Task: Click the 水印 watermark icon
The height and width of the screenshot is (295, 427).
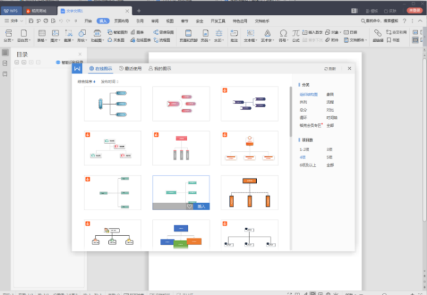Action: (218, 36)
